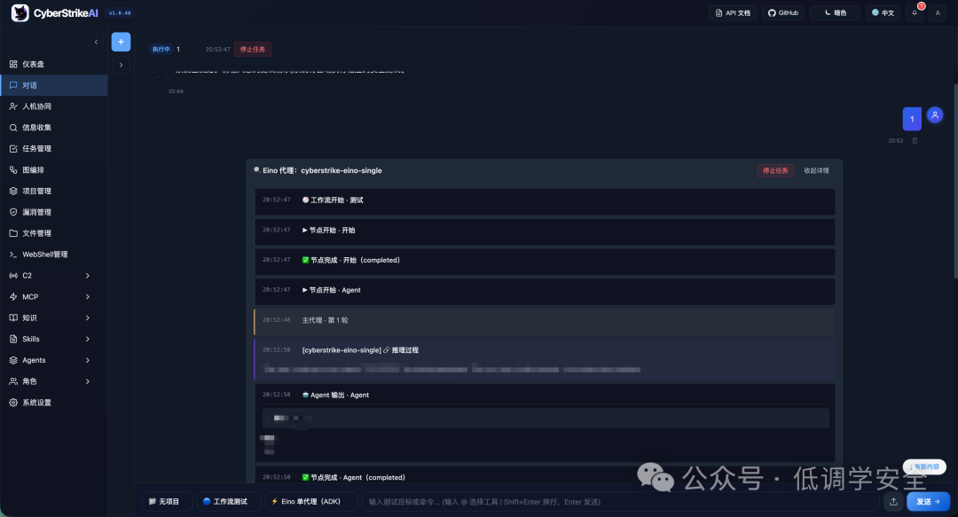Viewport: 958px width, 517px height.
Task: Start a new conversation with plus button
Action: (121, 42)
